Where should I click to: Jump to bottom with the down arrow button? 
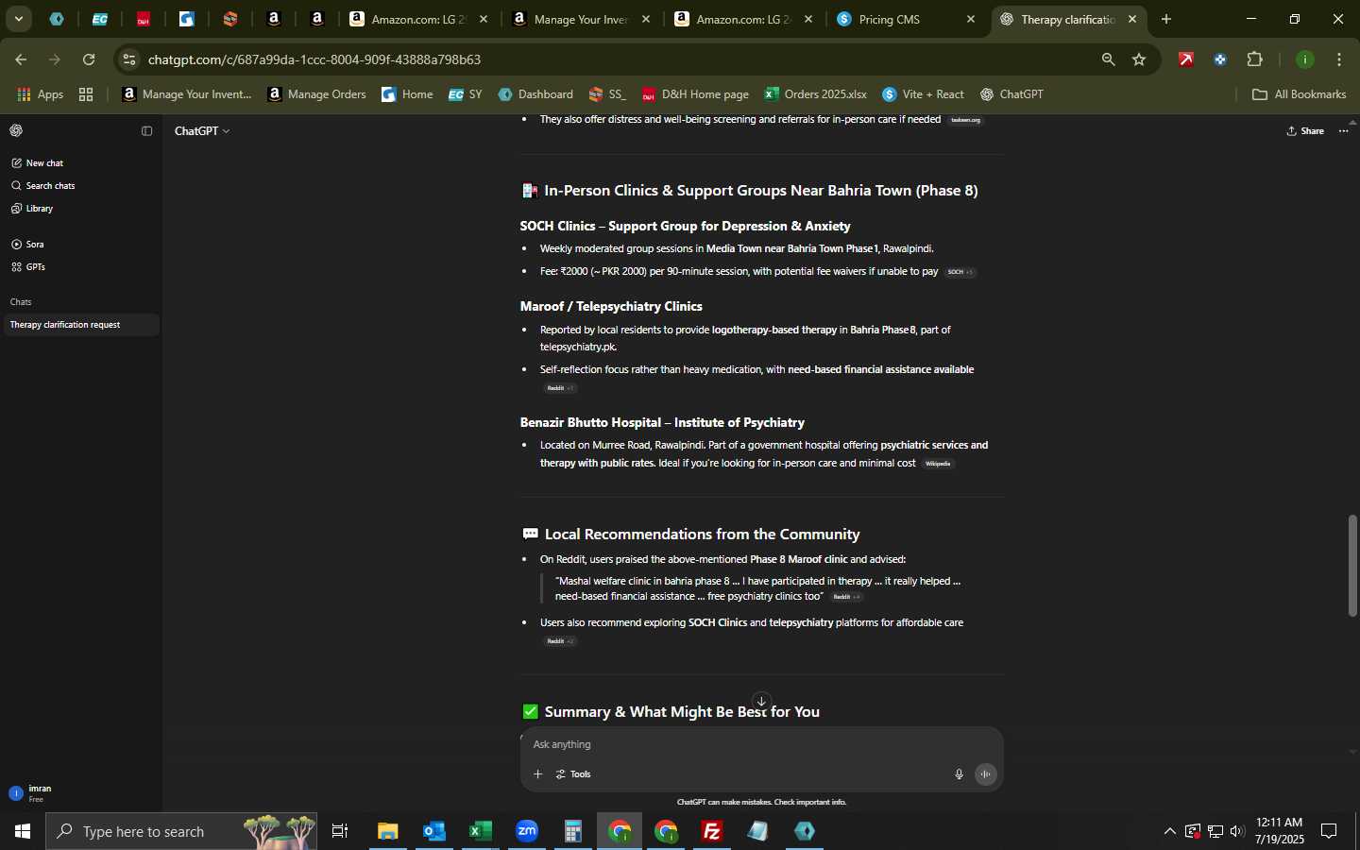[761, 702]
